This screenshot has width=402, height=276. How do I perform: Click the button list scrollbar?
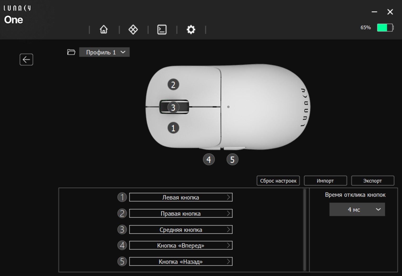[305, 230]
